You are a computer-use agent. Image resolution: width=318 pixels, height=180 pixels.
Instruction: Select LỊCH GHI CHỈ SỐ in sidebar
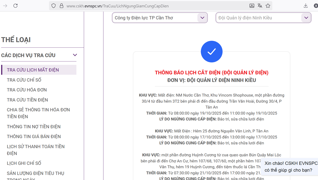[24, 163]
